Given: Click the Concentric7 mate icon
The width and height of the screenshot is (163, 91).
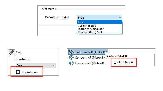Looking at the screenshot, I should [71, 57].
